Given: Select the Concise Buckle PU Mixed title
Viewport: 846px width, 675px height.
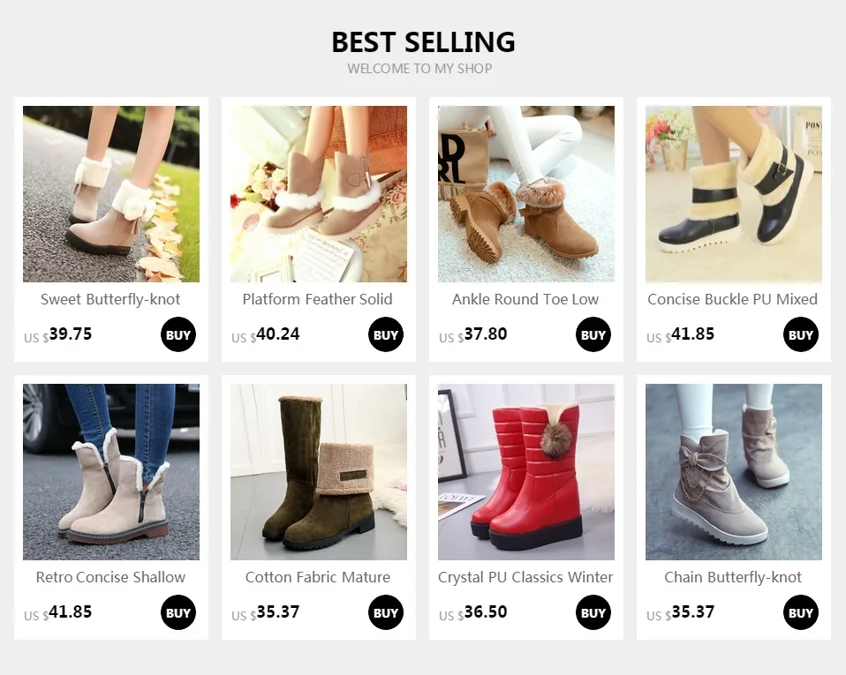Looking at the screenshot, I should click(733, 299).
